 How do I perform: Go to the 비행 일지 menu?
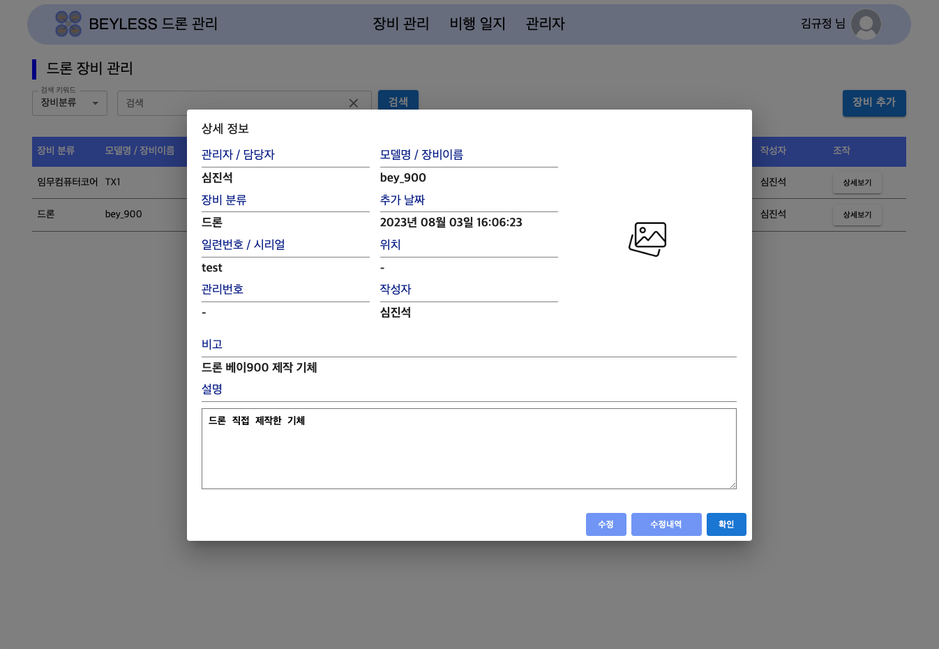point(477,24)
